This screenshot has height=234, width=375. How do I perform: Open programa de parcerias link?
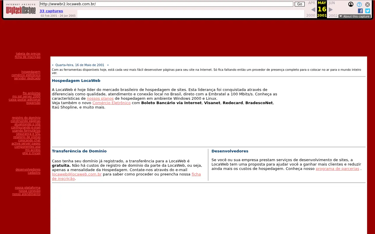click(337, 169)
